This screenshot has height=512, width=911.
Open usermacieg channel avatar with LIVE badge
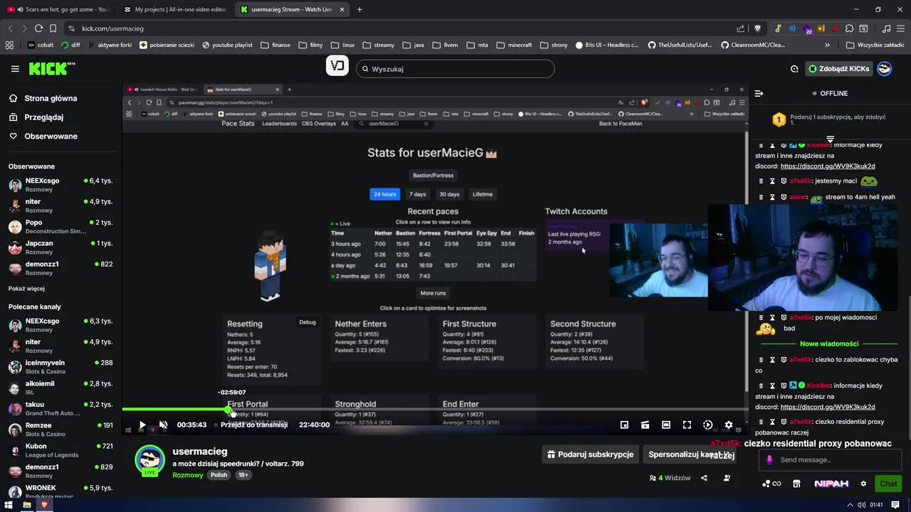coord(149,460)
